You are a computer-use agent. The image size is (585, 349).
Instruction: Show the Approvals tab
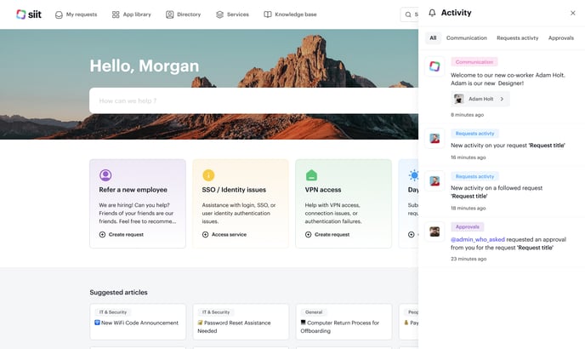pos(560,38)
